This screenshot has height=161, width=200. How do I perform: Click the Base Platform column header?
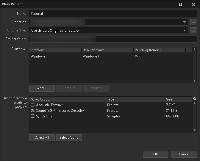pos(107,50)
